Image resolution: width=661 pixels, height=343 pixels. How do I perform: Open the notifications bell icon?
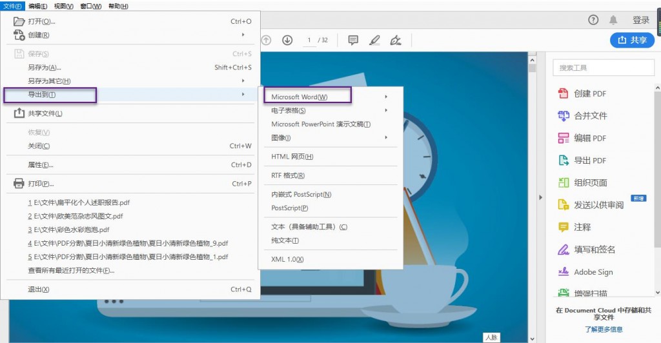[x=613, y=20]
